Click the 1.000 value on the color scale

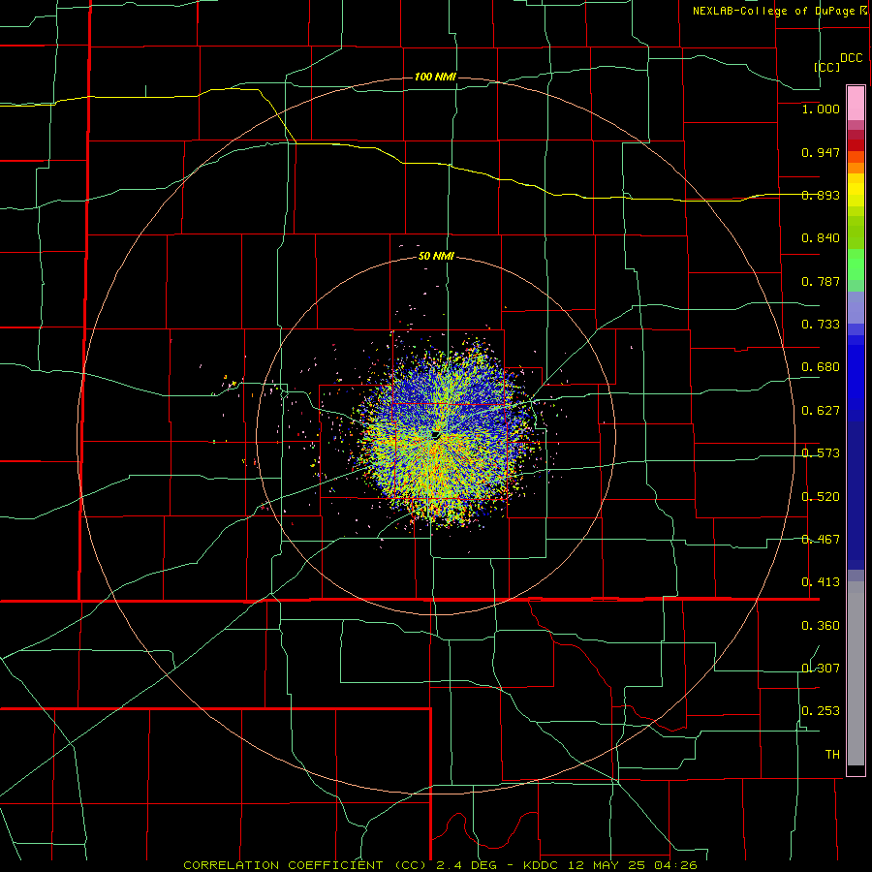821,109
